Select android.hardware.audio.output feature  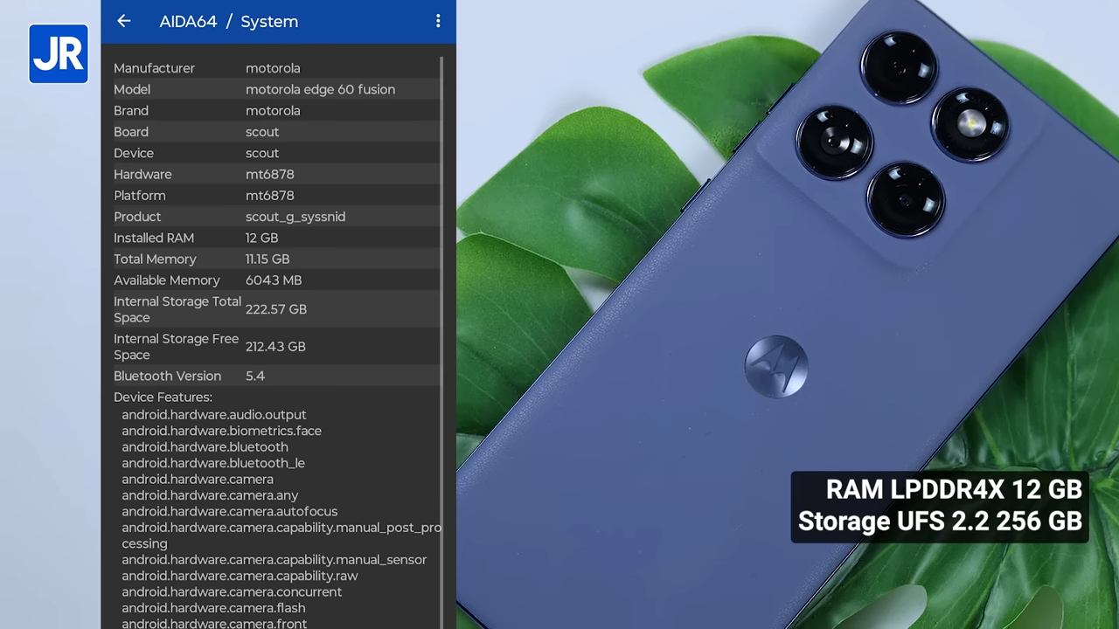[214, 415]
